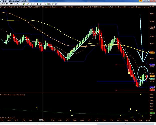
Task: Expand the drawing tools dropdown arrow
Action: [x=29, y=4]
